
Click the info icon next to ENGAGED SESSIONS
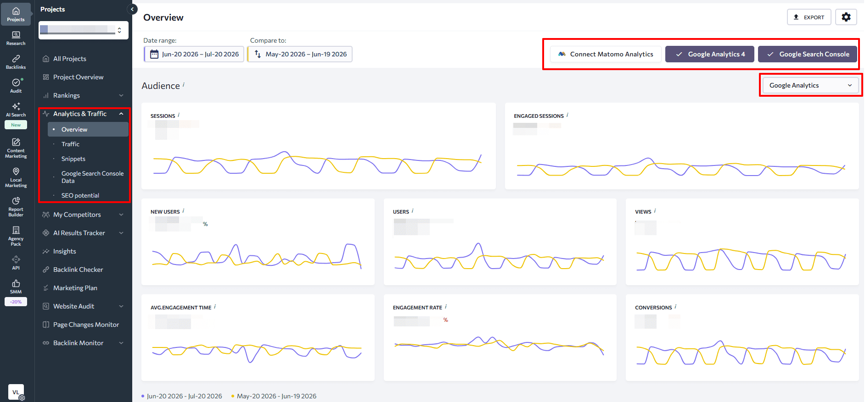[567, 115]
